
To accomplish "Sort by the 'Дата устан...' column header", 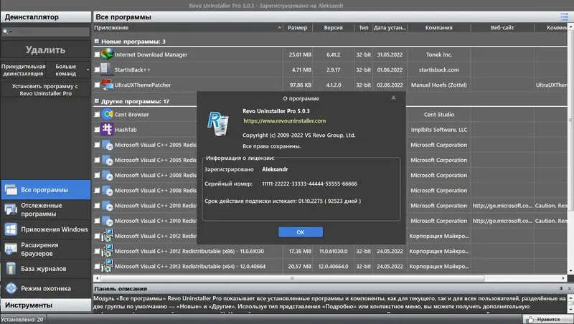I will point(390,27).
